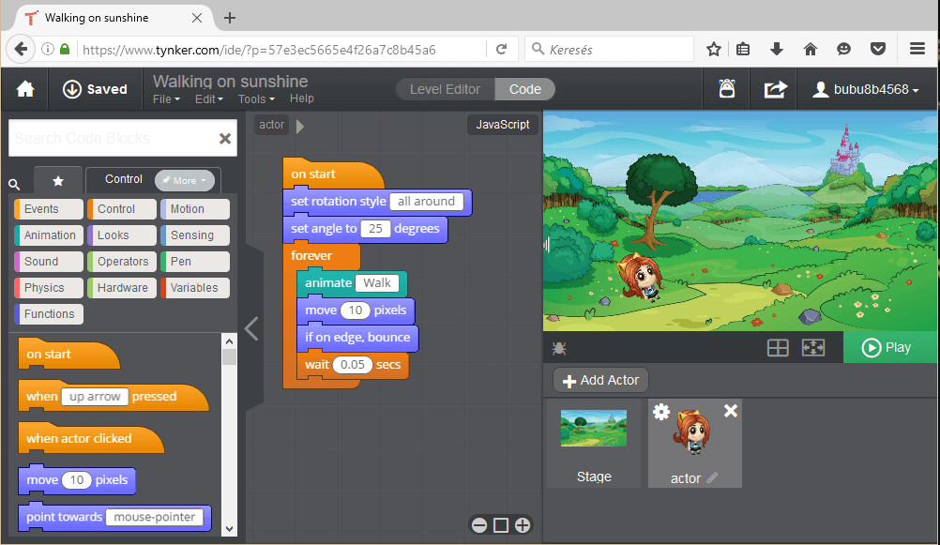940x545 pixels.
Task: Click the Keresés browser search box
Action: [x=609, y=49]
